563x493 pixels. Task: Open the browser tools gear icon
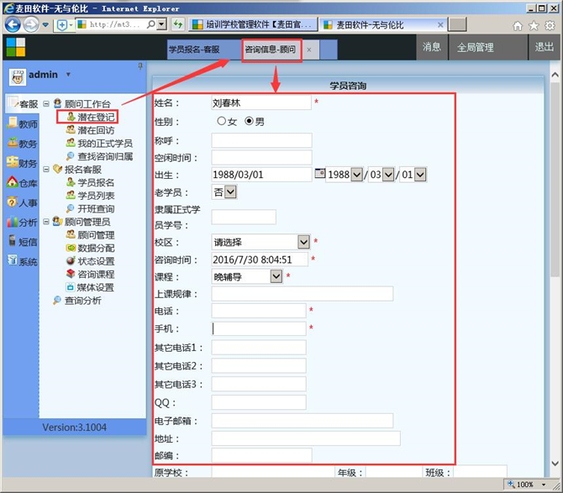[x=550, y=25]
